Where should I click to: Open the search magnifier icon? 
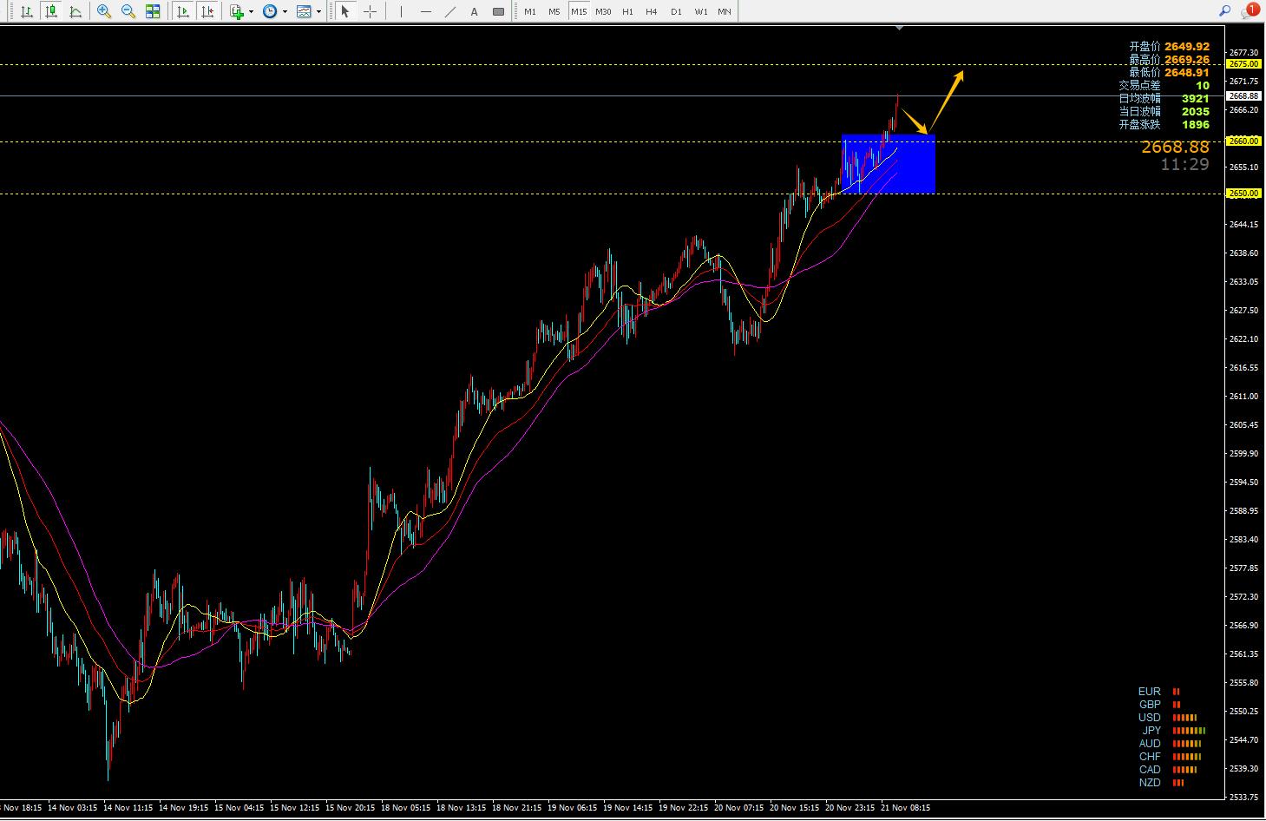(x=1224, y=11)
